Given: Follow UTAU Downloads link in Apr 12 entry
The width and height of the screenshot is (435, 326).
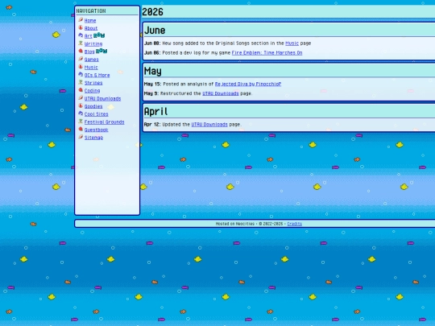Looking at the screenshot, I should click(209, 125).
